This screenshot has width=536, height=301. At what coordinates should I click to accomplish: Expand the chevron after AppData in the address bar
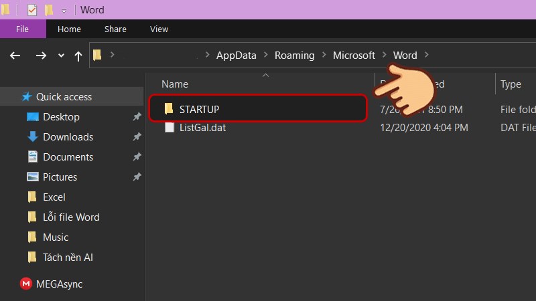(266, 56)
